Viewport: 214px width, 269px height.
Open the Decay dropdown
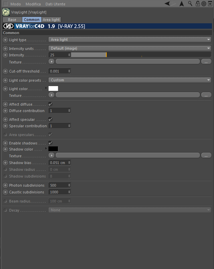130,210
